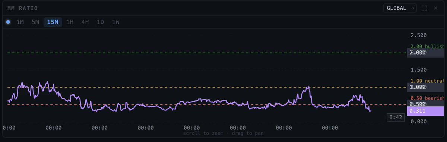
Task: Switch to the 4H timeframe
Action: [x=85, y=22]
